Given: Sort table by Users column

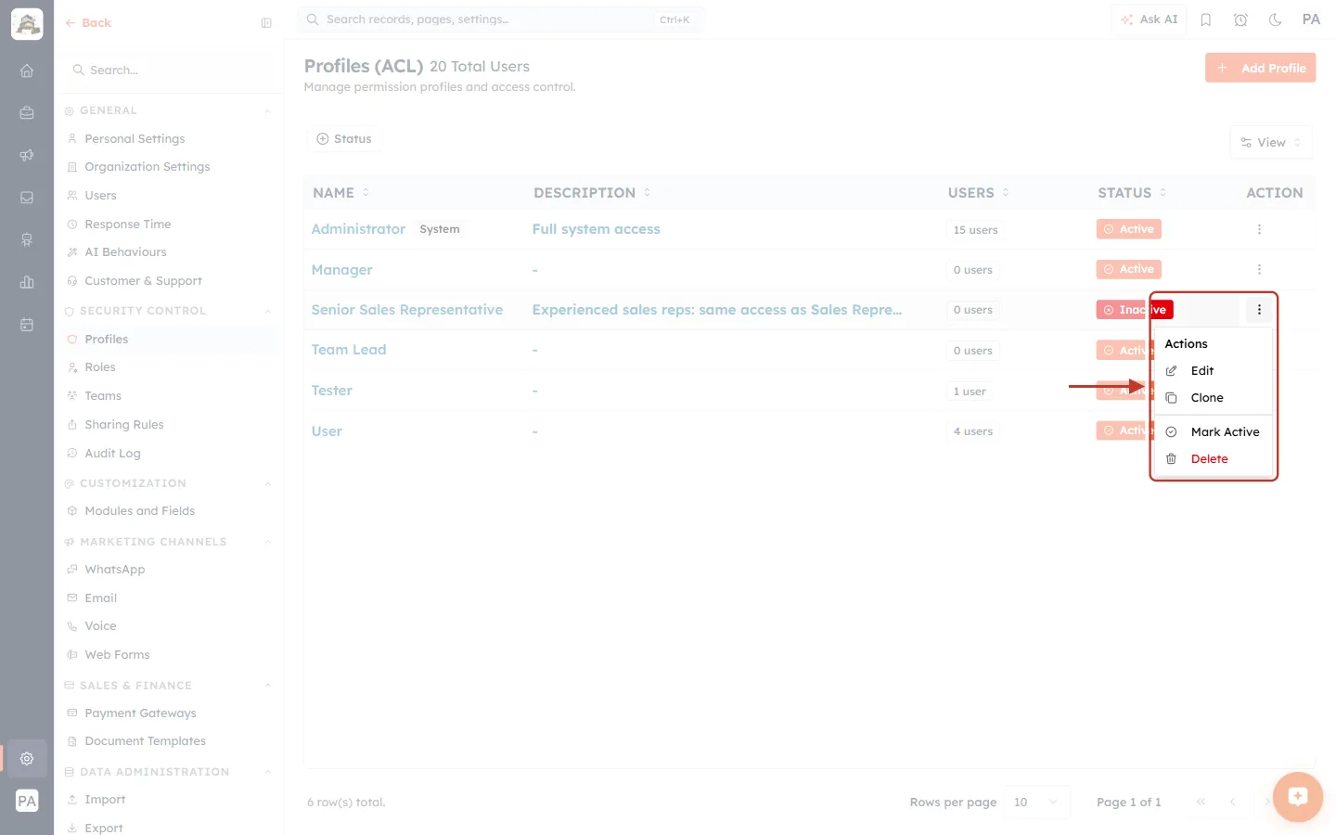Looking at the screenshot, I should (x=978, y=193).
